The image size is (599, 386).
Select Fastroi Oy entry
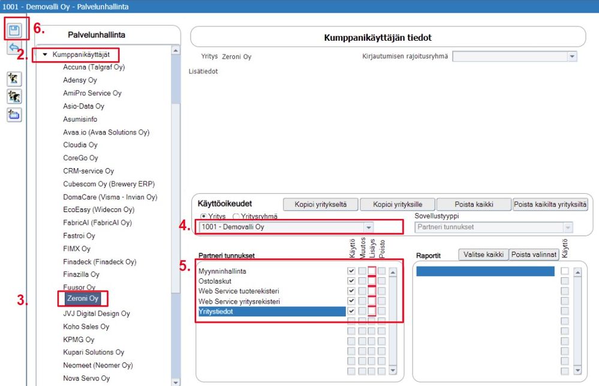(79, 236)
